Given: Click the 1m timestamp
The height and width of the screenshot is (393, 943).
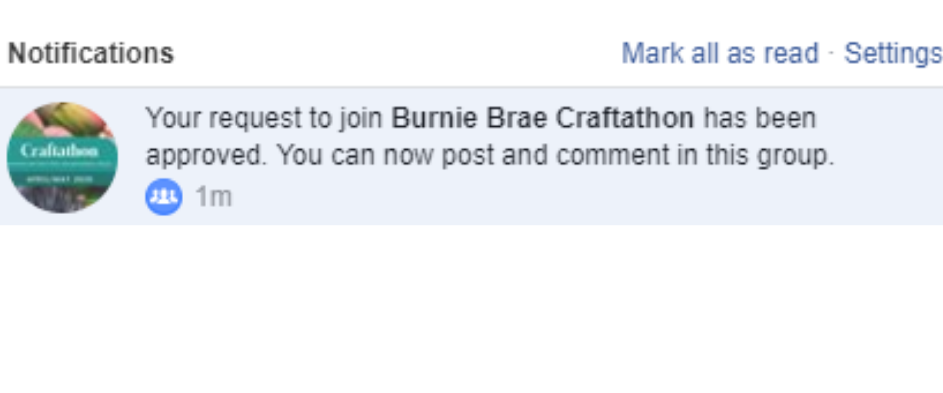Looking at the screenshot, I should tap(214, 196).
